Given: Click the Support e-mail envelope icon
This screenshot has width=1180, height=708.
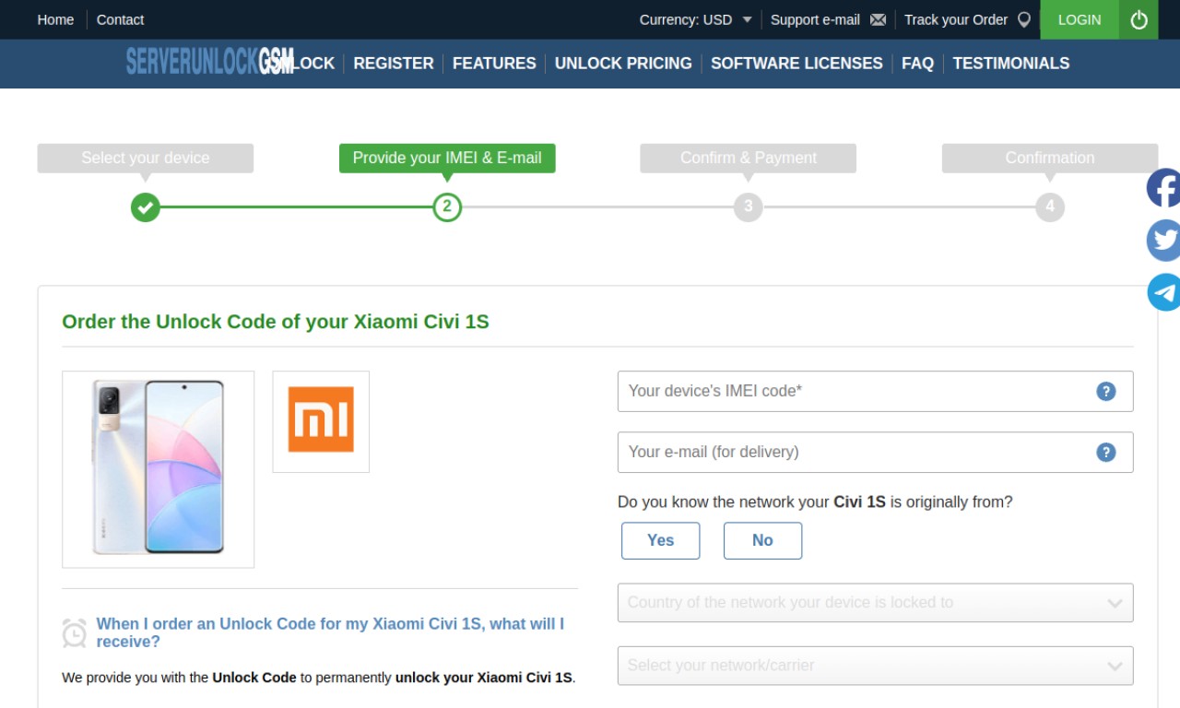Looking at the screenshot, I should (x=878, y=19).
